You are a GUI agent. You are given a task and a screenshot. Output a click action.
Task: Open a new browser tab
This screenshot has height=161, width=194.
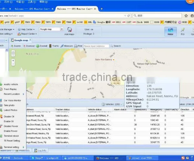click(102, 9)
